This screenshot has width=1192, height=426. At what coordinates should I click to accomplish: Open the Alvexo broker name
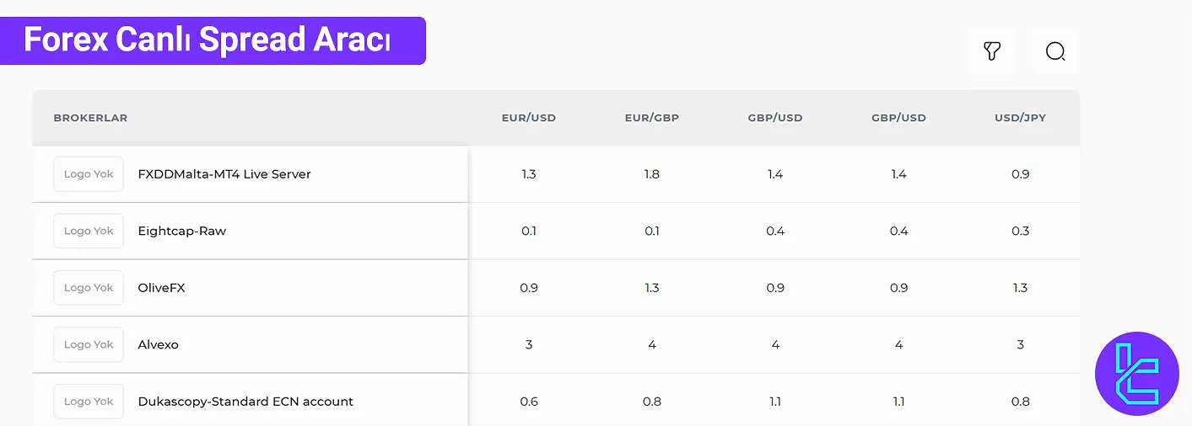159,344
